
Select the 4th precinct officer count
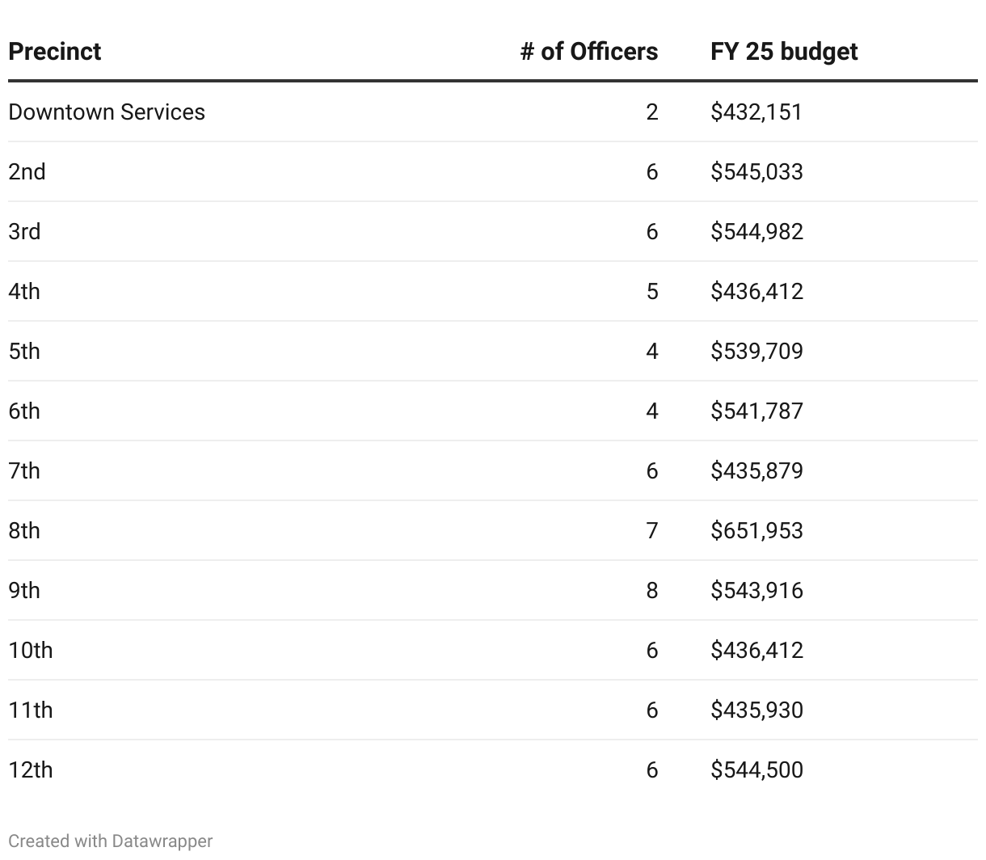652,291
